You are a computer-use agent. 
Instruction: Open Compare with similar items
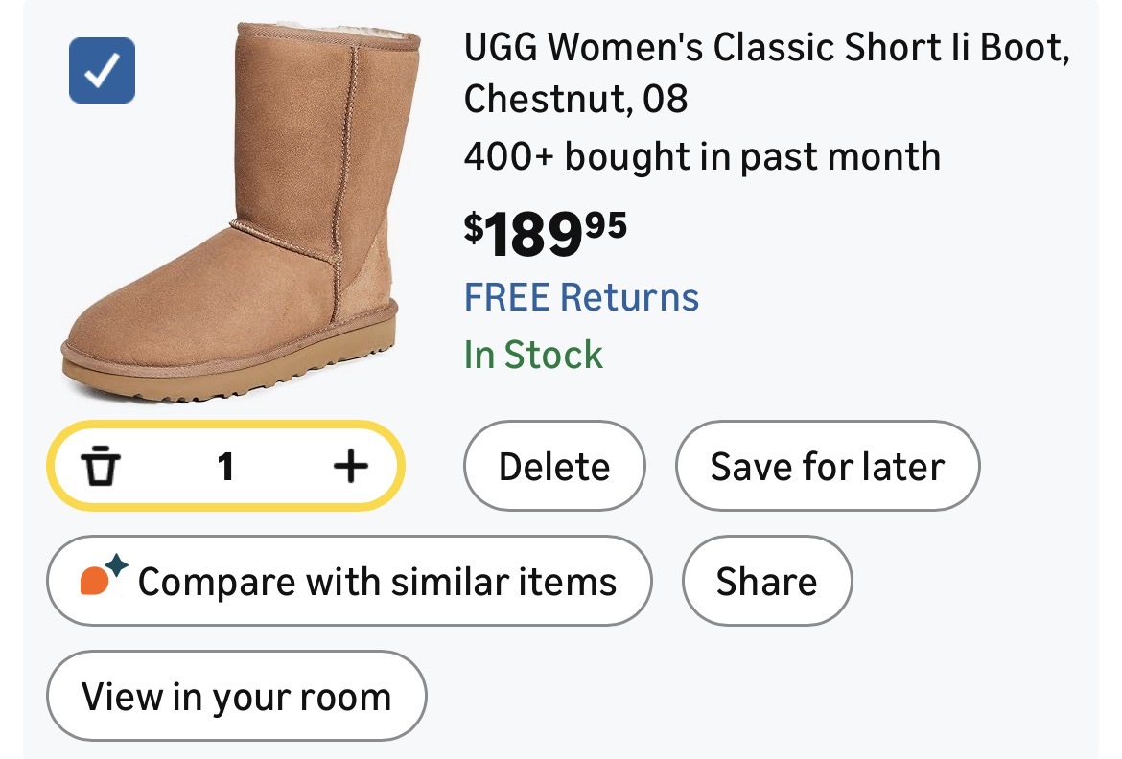349,582
